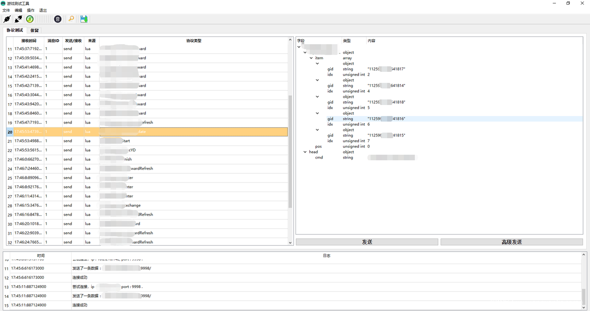
Task: Open the 文件 menu
Action: 6,10
